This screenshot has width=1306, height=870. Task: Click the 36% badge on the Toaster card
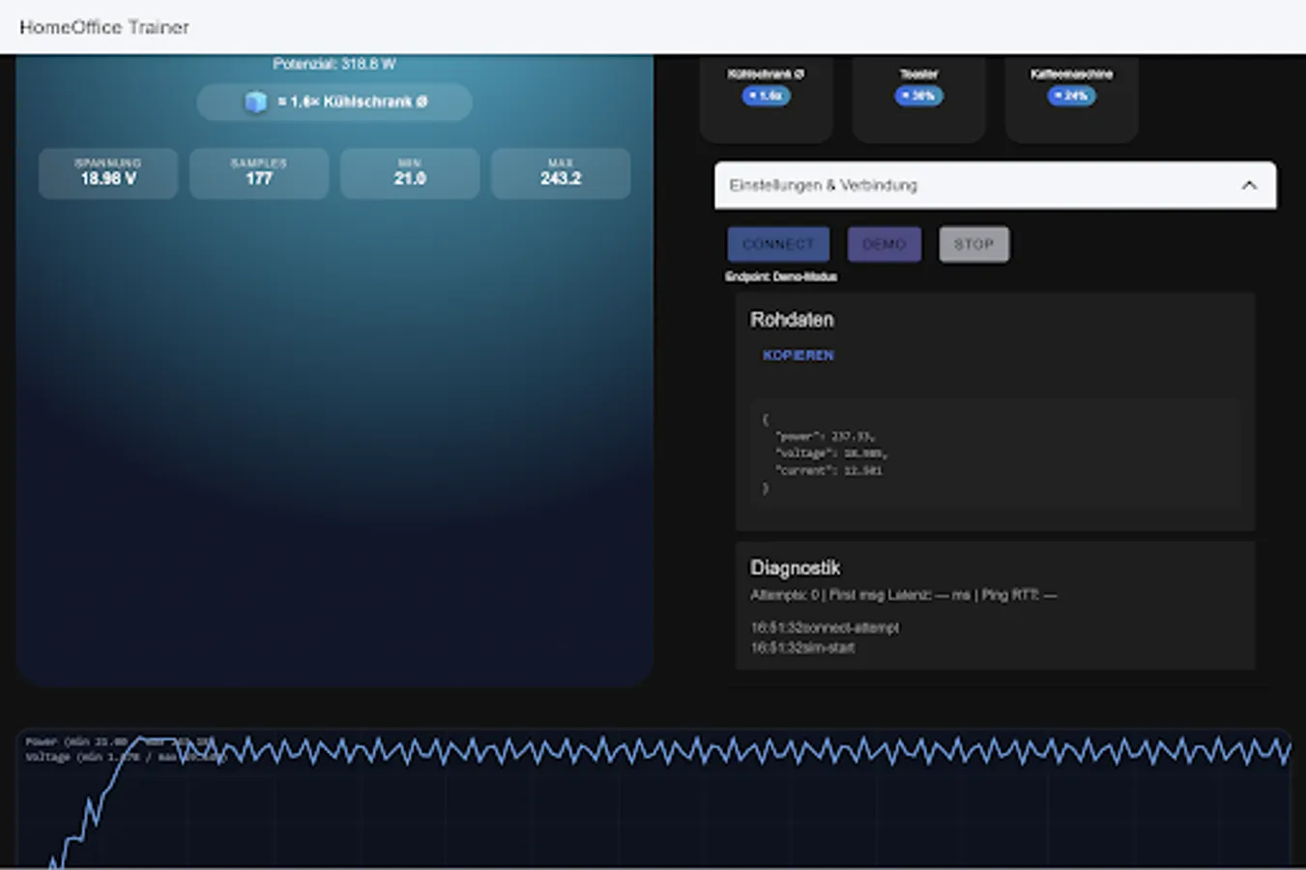point(916,96)
